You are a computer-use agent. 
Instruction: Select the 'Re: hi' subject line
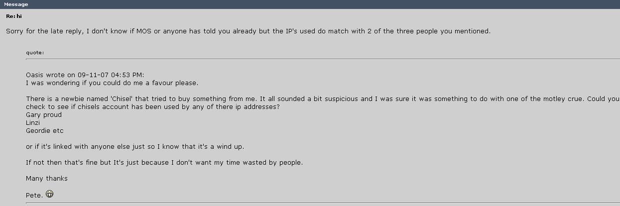click(x=14, y=16)
